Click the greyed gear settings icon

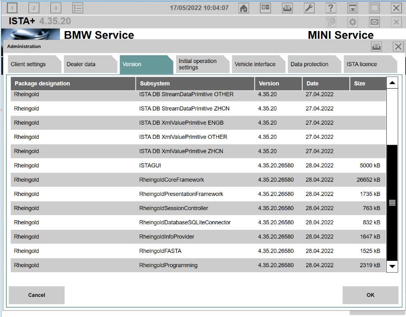(x=352, y=22)
